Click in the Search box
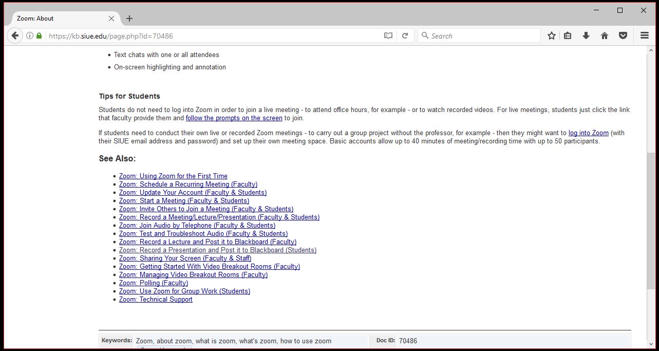The height and width of the screenshot is (351, 659). [x=483, y=36]
